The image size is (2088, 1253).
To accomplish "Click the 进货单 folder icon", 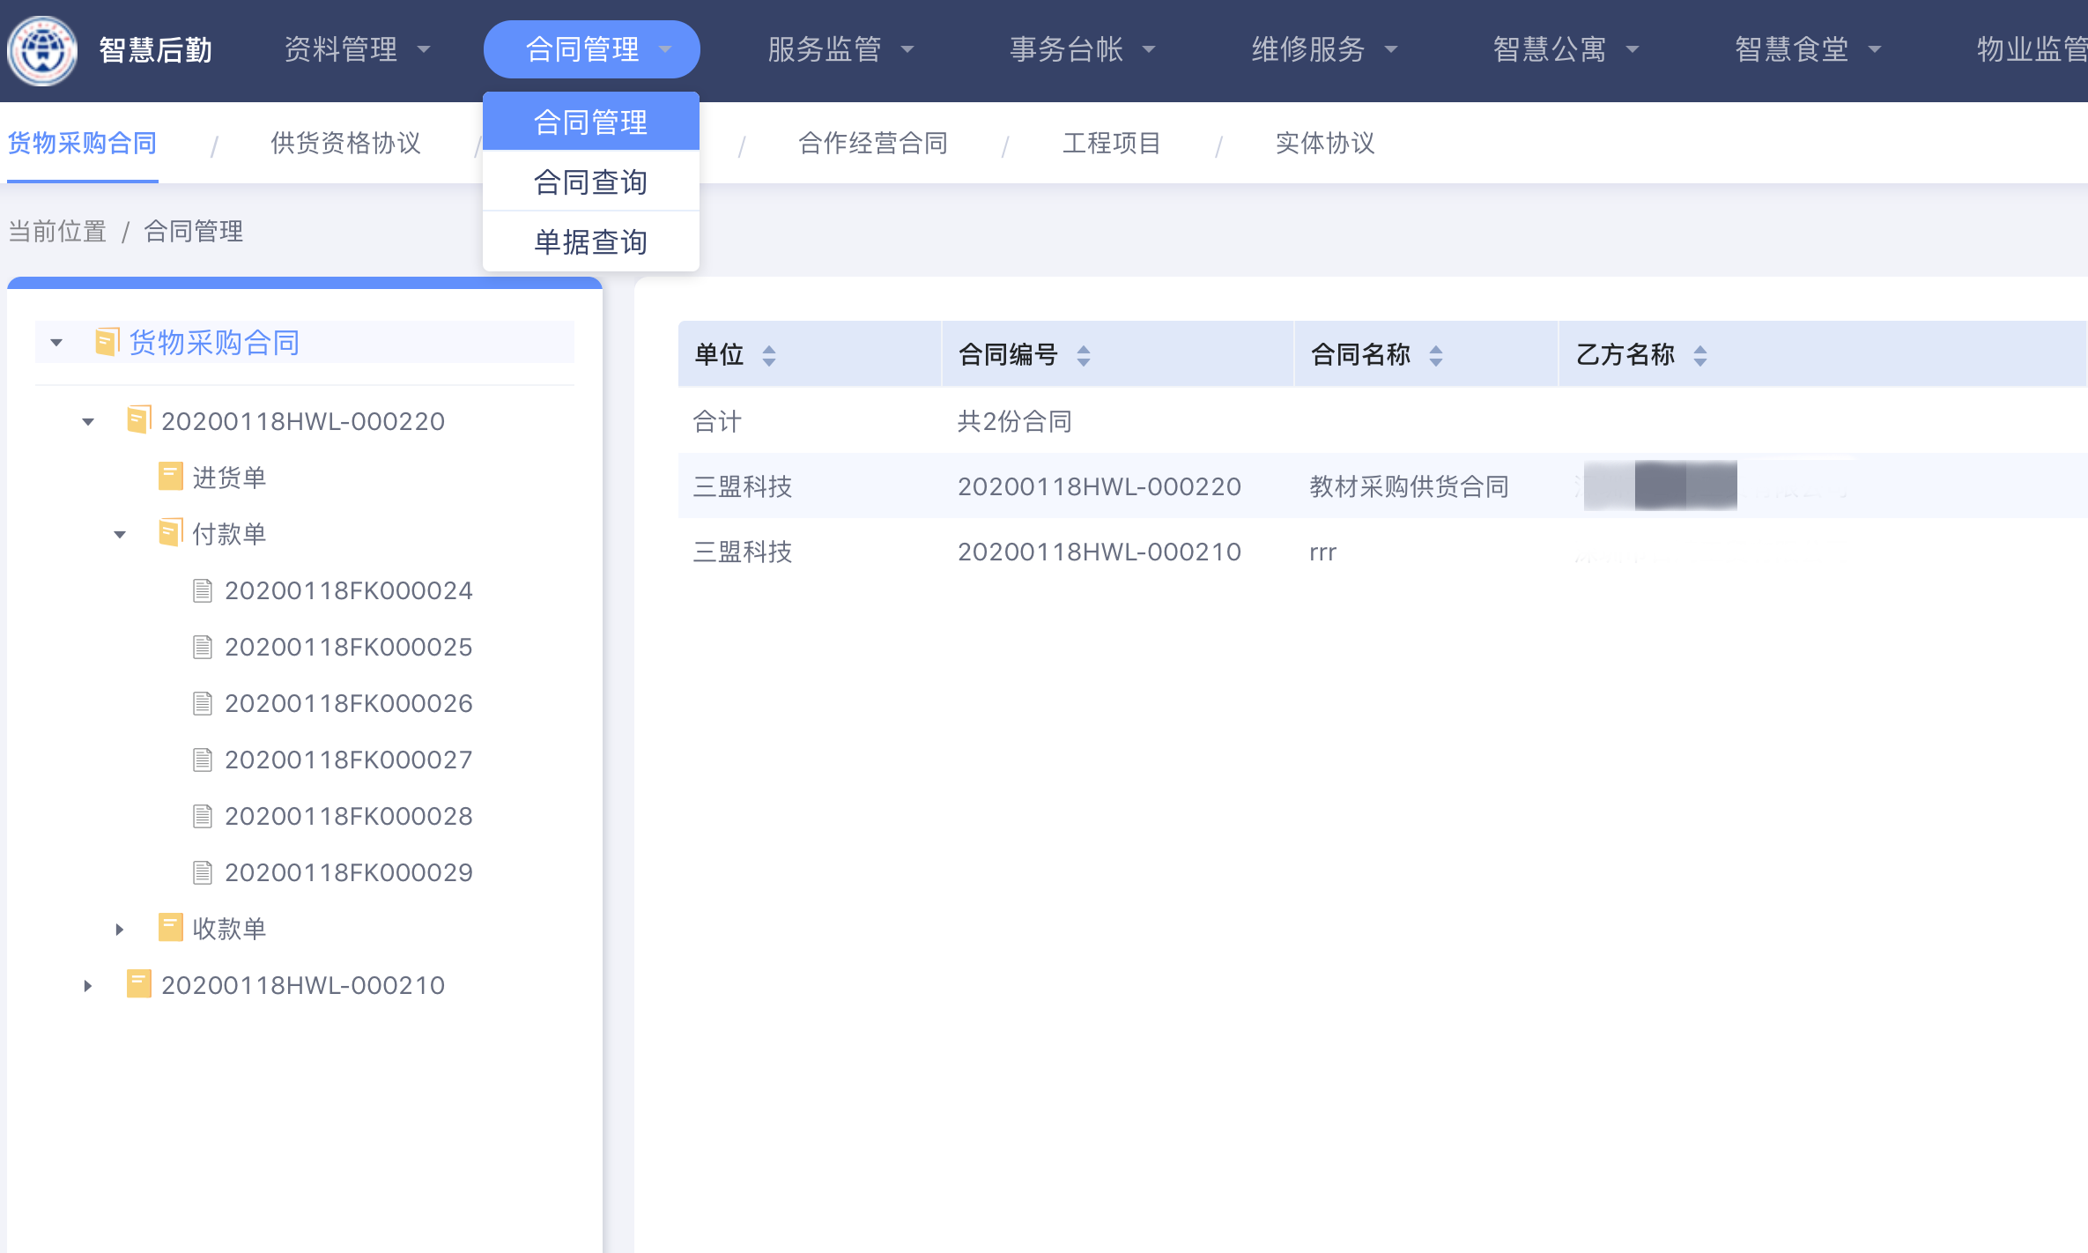I will [170, 477].
